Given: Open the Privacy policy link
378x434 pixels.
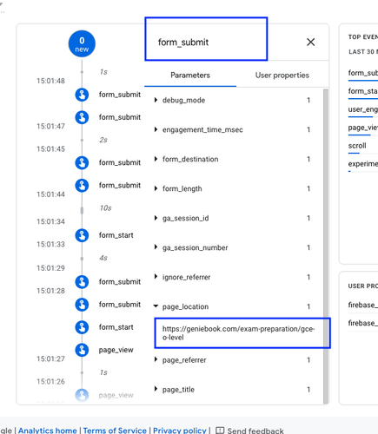Looking at the screenshot, I should pyautogui.click(x=180, y=431).
